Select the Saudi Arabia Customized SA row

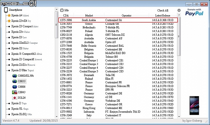pos(118,20)
